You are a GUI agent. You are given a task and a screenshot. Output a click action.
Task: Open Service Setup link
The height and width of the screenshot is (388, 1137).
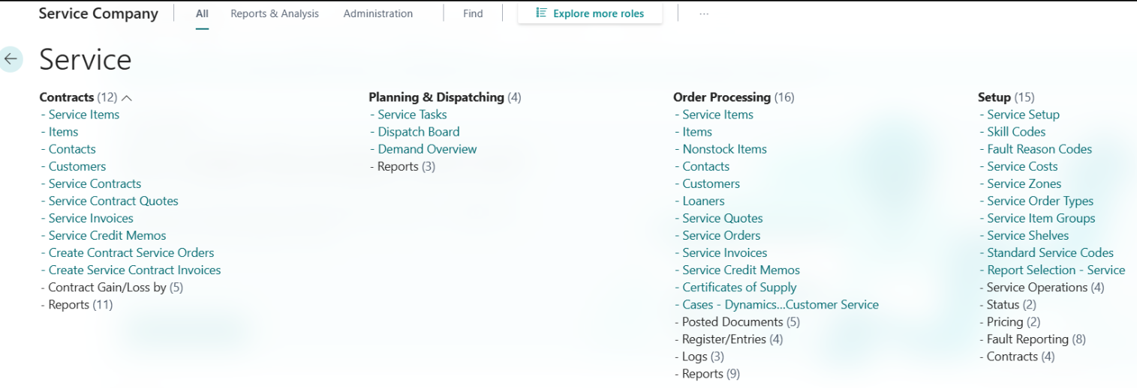pos(1023,115)
